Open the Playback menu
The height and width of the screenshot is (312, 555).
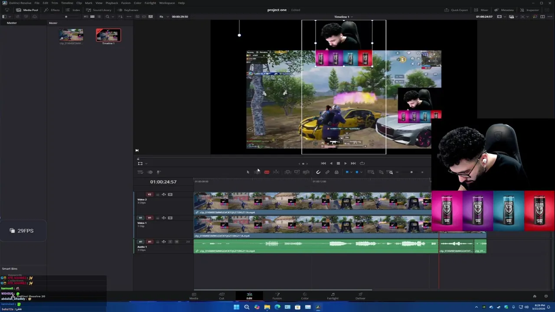112,3
